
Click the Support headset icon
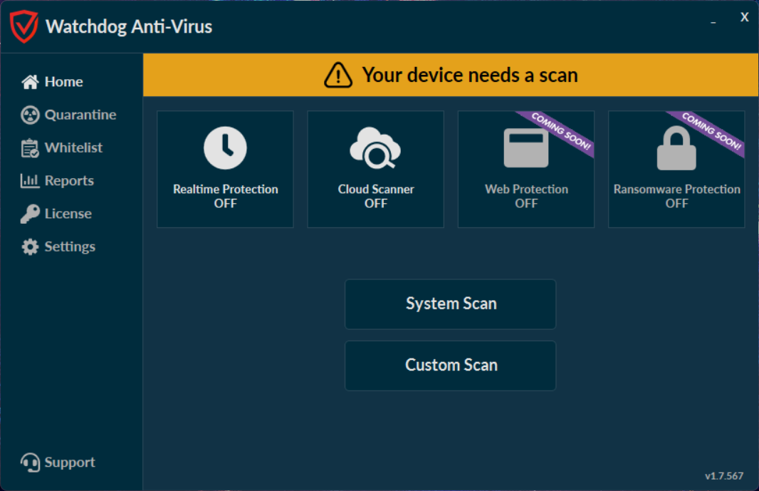coord(30,462)
